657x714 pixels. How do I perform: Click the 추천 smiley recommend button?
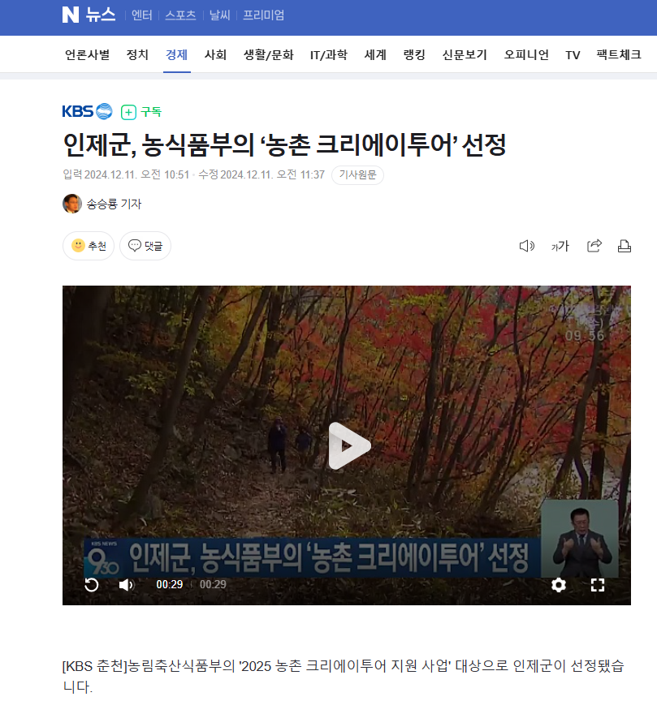pos(89,246)
